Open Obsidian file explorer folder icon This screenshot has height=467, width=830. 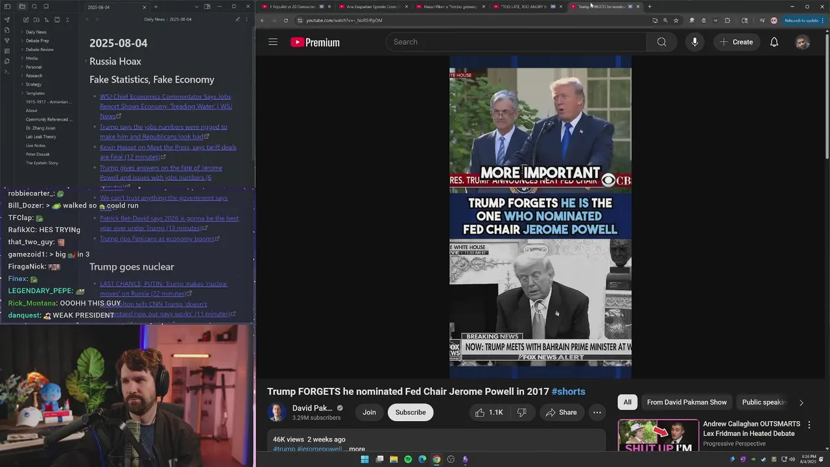tap(22, 6)
